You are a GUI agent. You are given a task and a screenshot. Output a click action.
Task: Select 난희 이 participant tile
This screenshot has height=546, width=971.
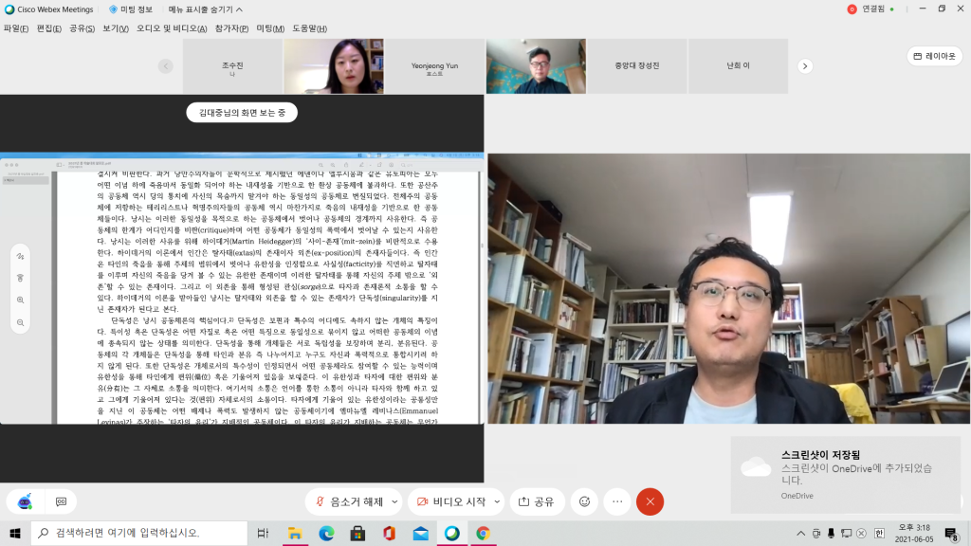coord(738,66)
